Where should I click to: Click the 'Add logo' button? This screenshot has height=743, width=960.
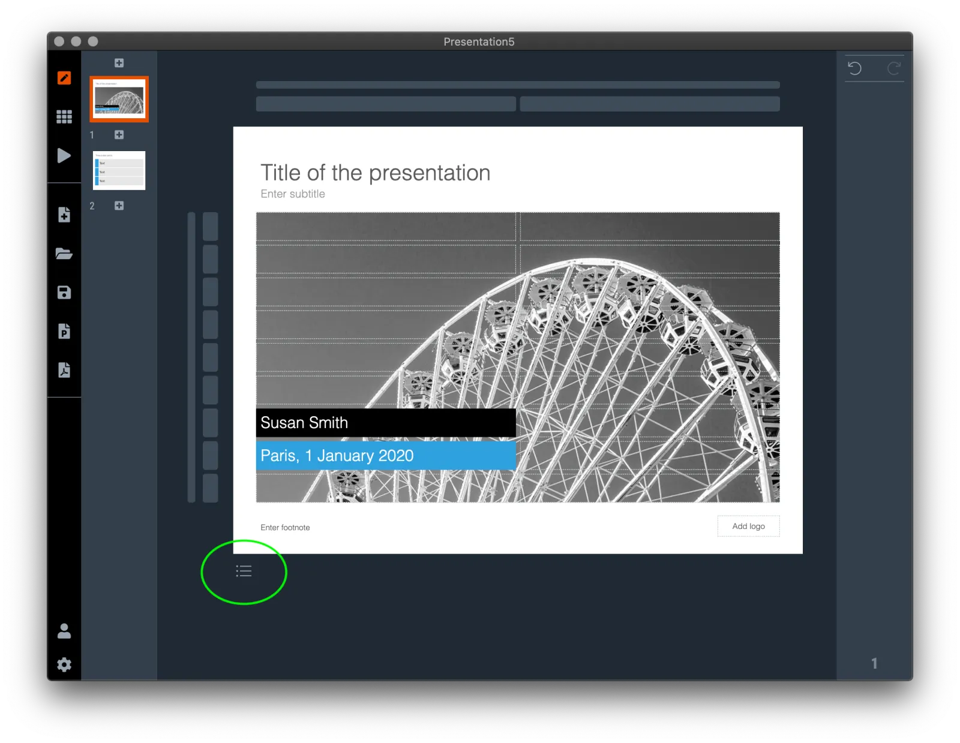tap(748, 526)
